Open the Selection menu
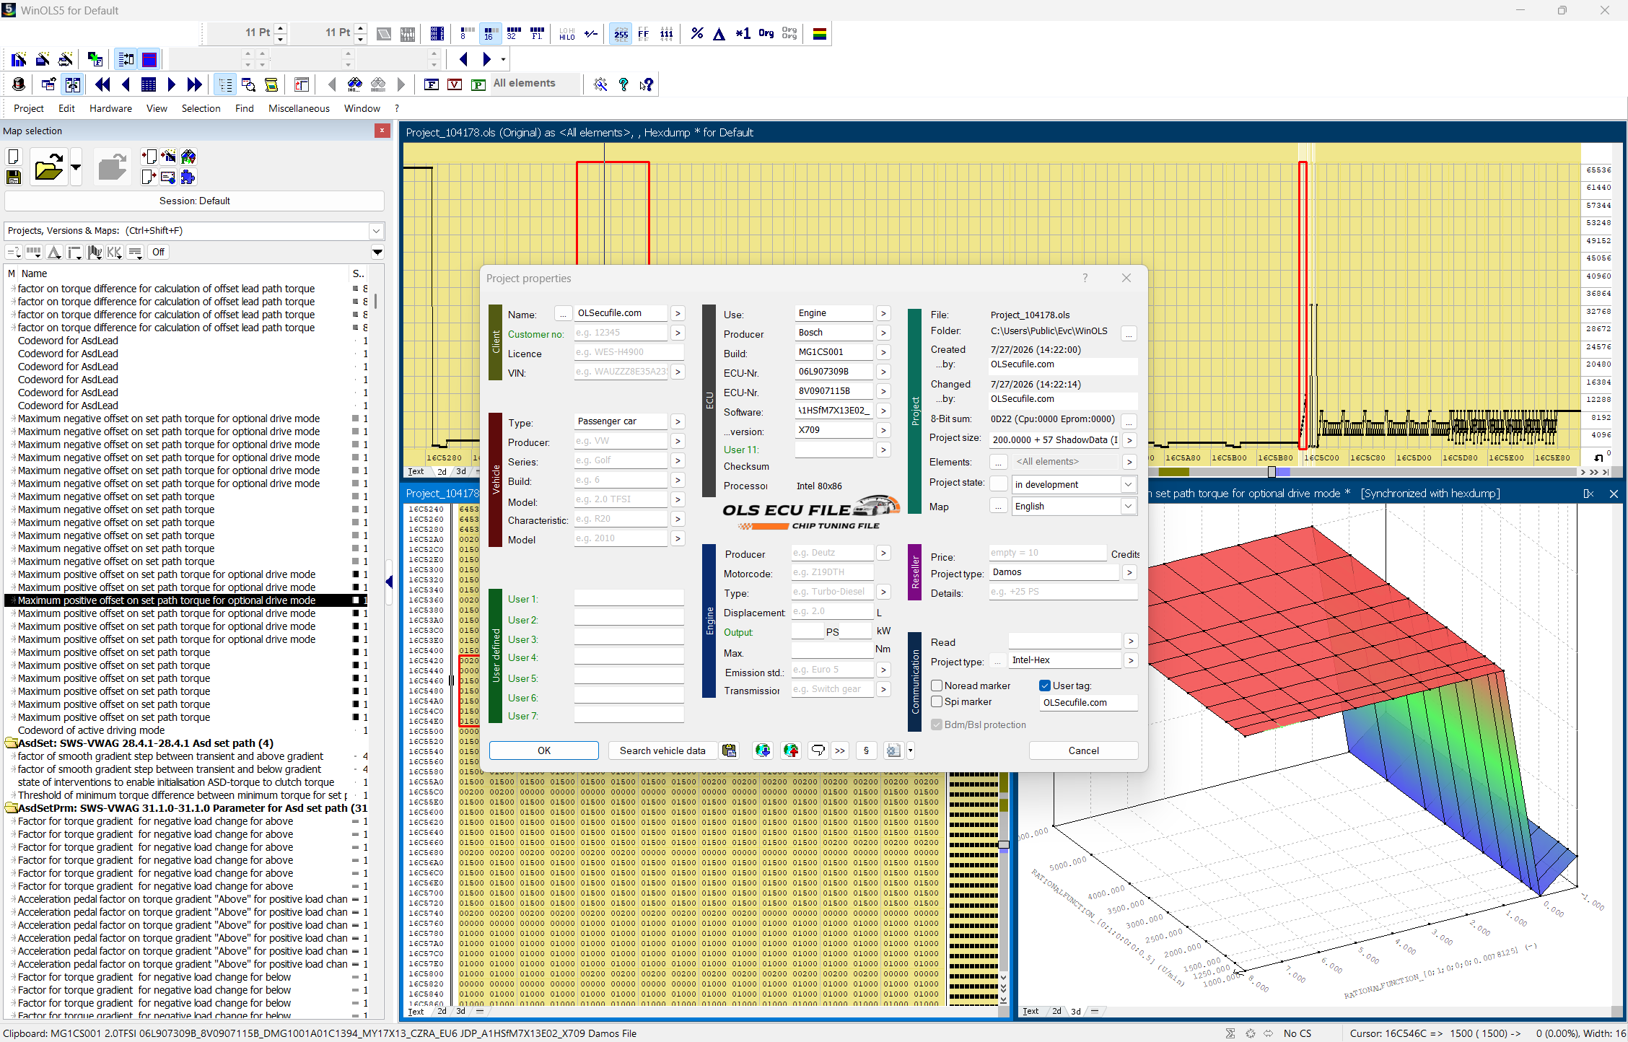This screenshot has width=1628, height=1042. coord(201,108)
